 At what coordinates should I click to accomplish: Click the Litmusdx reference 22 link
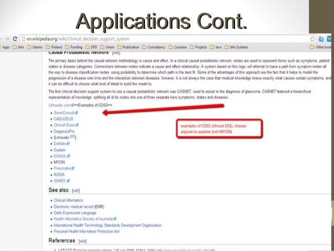[73, 136]
